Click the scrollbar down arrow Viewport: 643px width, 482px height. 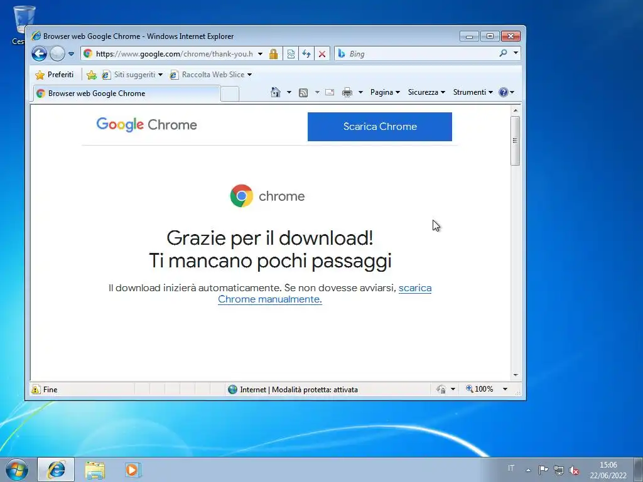pos(516,375)
